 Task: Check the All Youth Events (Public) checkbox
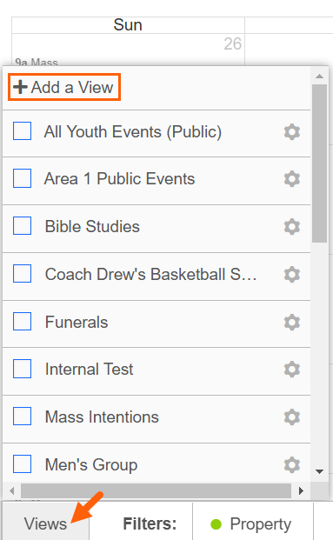pyautogui.click(x=22, y=131)
